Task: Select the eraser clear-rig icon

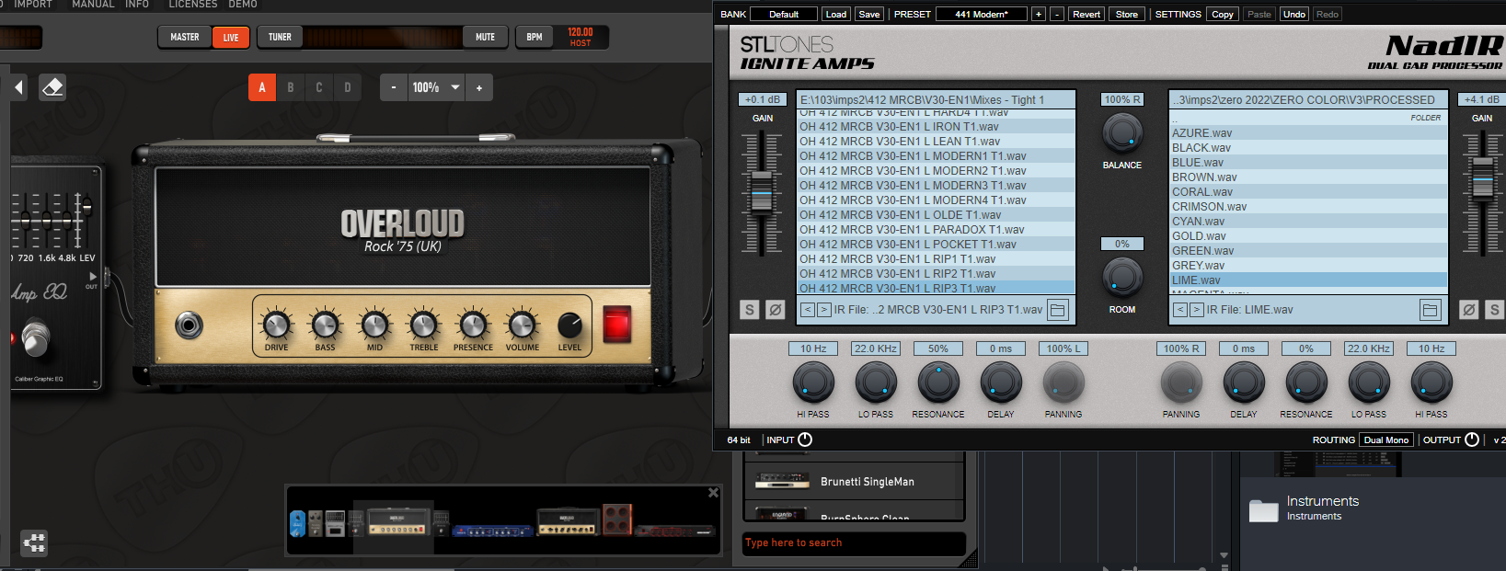Action: point(52,87)
